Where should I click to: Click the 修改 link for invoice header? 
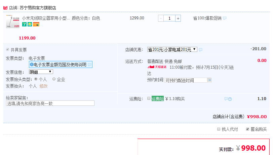pyautogui.click(x=43, y=86)
